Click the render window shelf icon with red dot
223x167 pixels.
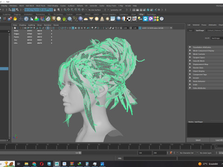tap(134, 19)
